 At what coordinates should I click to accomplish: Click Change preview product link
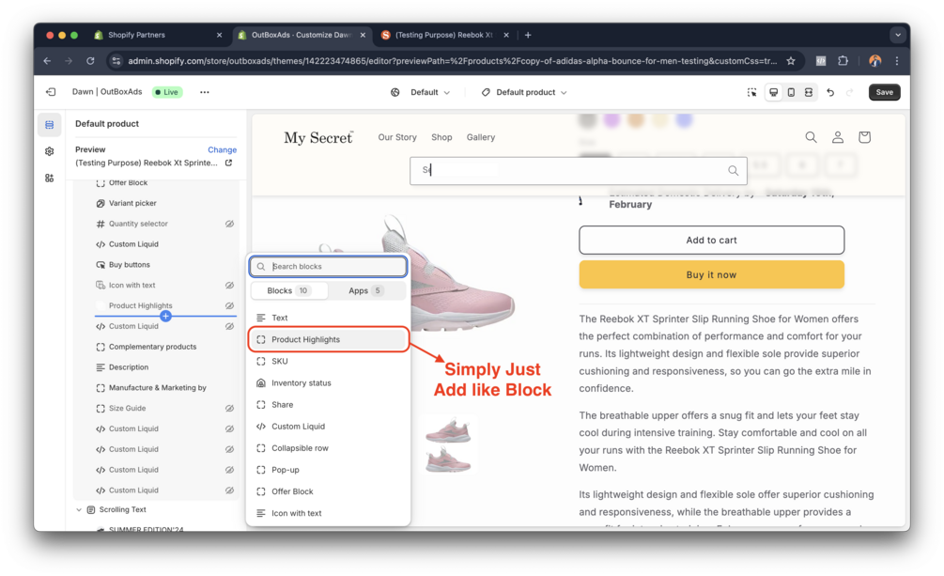(x=223, y=149)
